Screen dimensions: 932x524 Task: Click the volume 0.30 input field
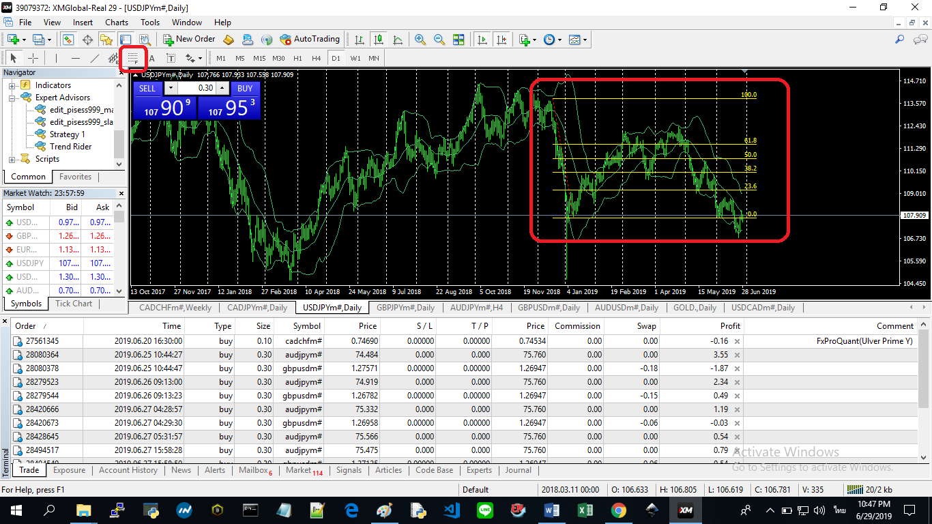[x=198, y=88]
